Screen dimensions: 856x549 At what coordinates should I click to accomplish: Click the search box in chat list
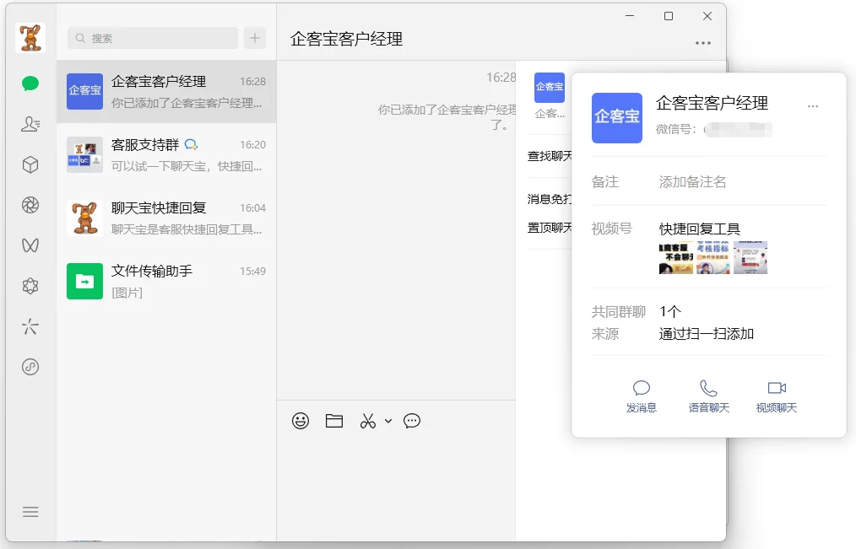(x=153, y=38)
